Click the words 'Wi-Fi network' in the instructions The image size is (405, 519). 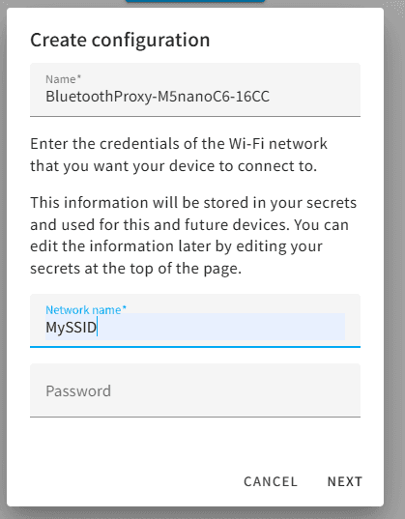[x=277, y=144]
